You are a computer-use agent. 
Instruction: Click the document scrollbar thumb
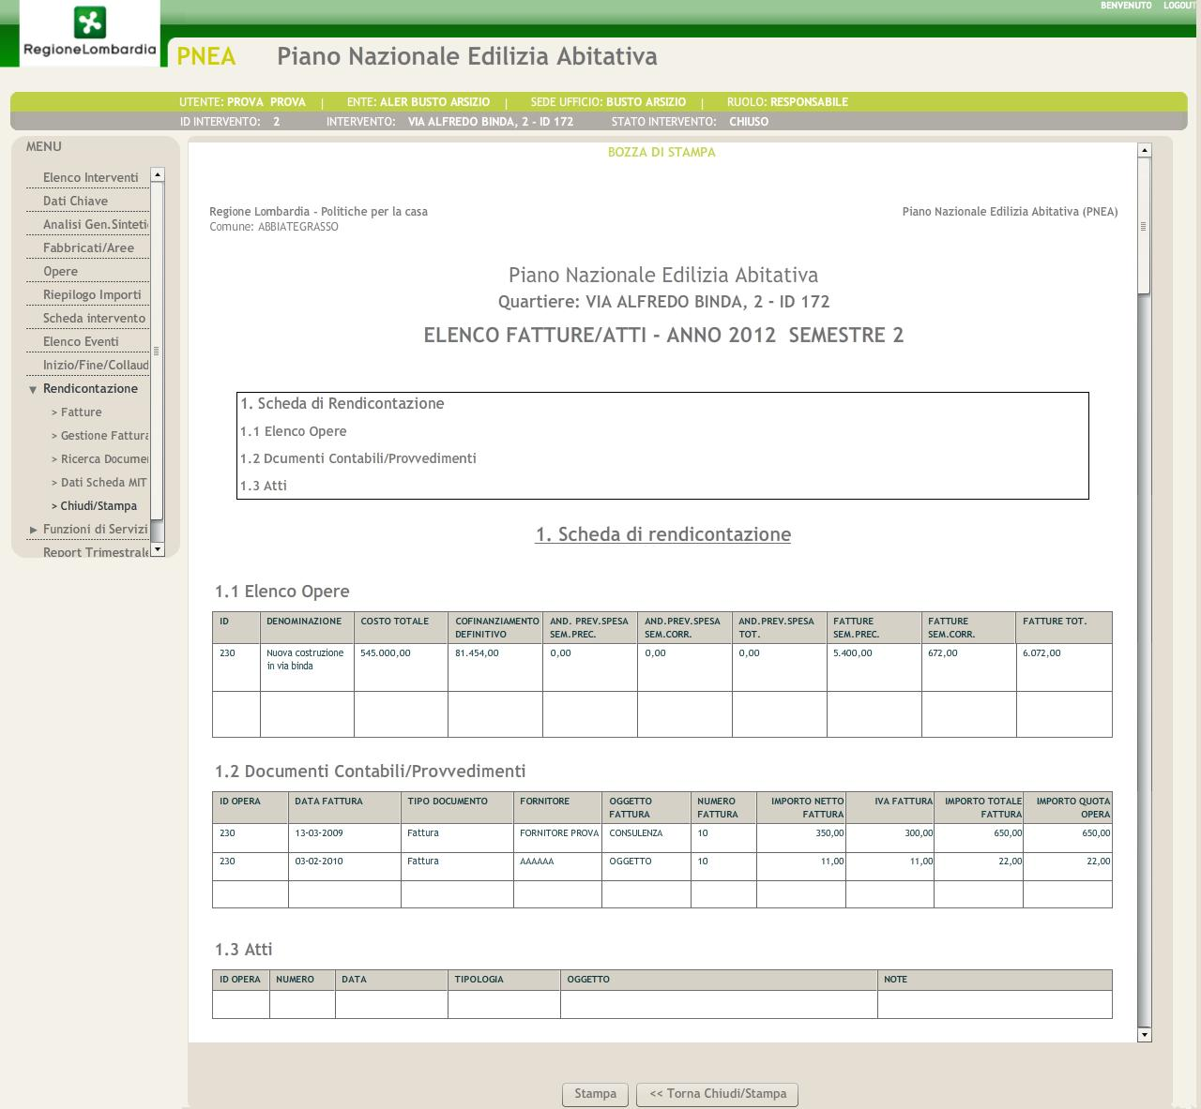pyautogui.click(x=1144, y=226)
